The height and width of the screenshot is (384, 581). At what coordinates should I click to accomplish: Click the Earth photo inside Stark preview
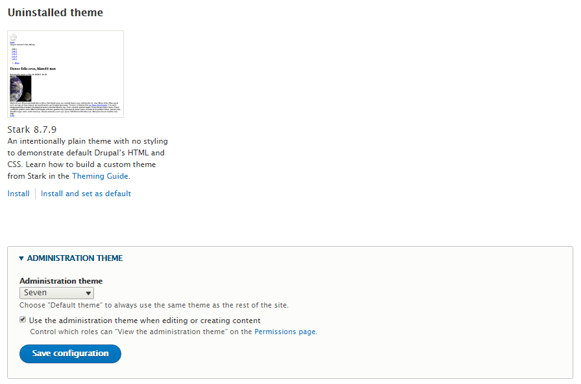21,89
